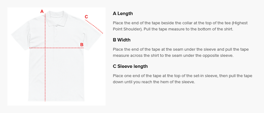Screen dimensions: 264x113
Task: Click the shirt measurement diagram image
Action: [x=56, y=56]
